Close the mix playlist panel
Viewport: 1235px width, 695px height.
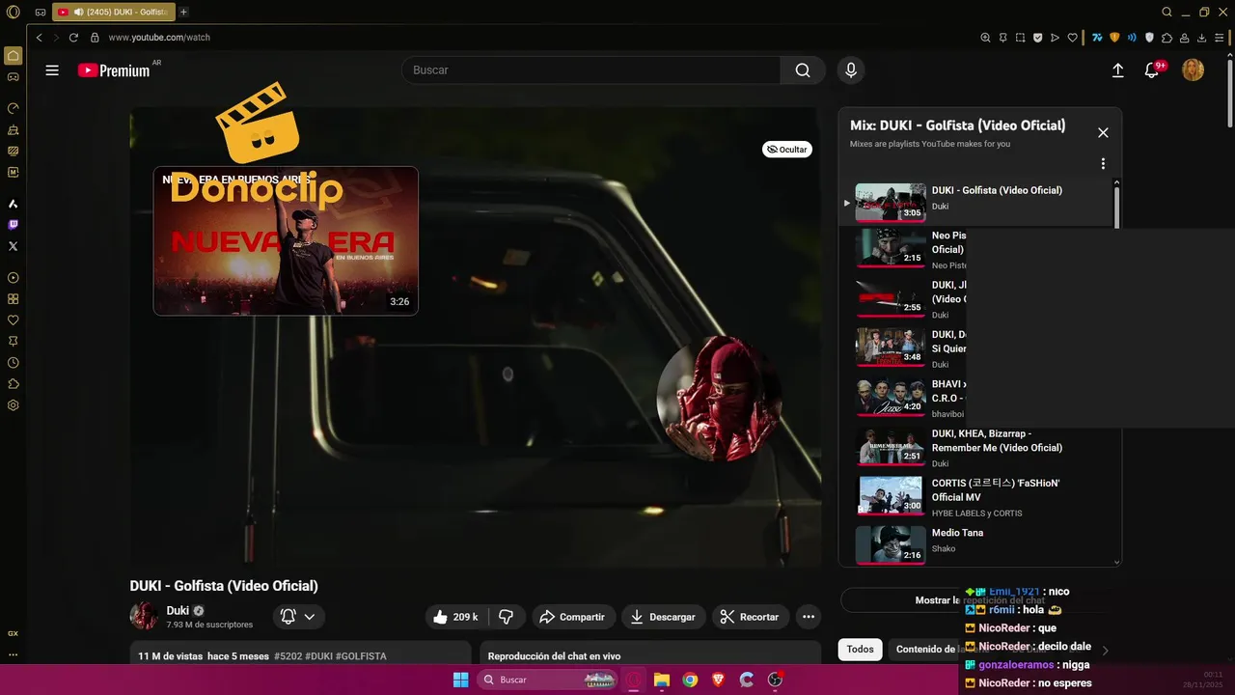pyautogui.click(x=1103, y=133)
